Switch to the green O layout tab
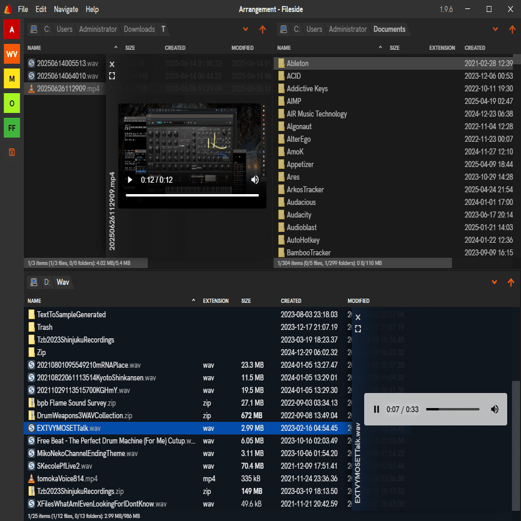Image resolution: width=521 pixels, height=521 pixels. pos(12,103)
